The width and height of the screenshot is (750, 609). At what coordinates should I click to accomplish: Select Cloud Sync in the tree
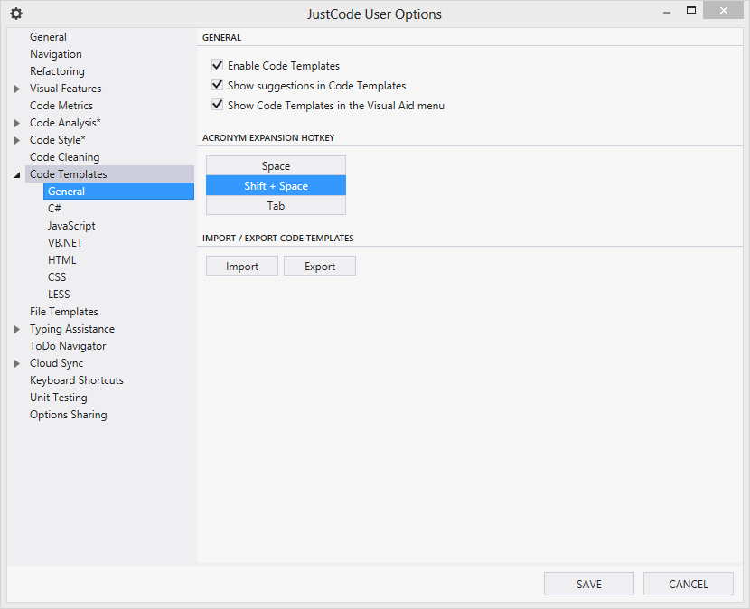pos(56,363)
